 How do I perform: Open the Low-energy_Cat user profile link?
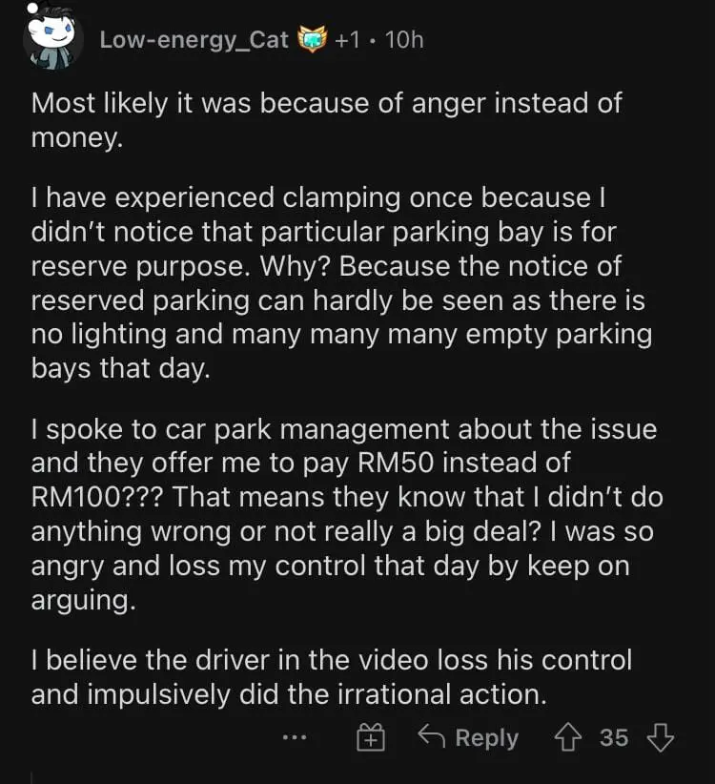coord(194,40)
